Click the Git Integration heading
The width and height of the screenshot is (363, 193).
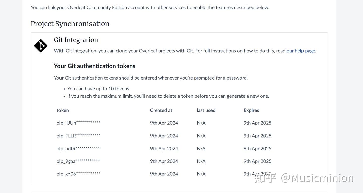tap(76, 40)
